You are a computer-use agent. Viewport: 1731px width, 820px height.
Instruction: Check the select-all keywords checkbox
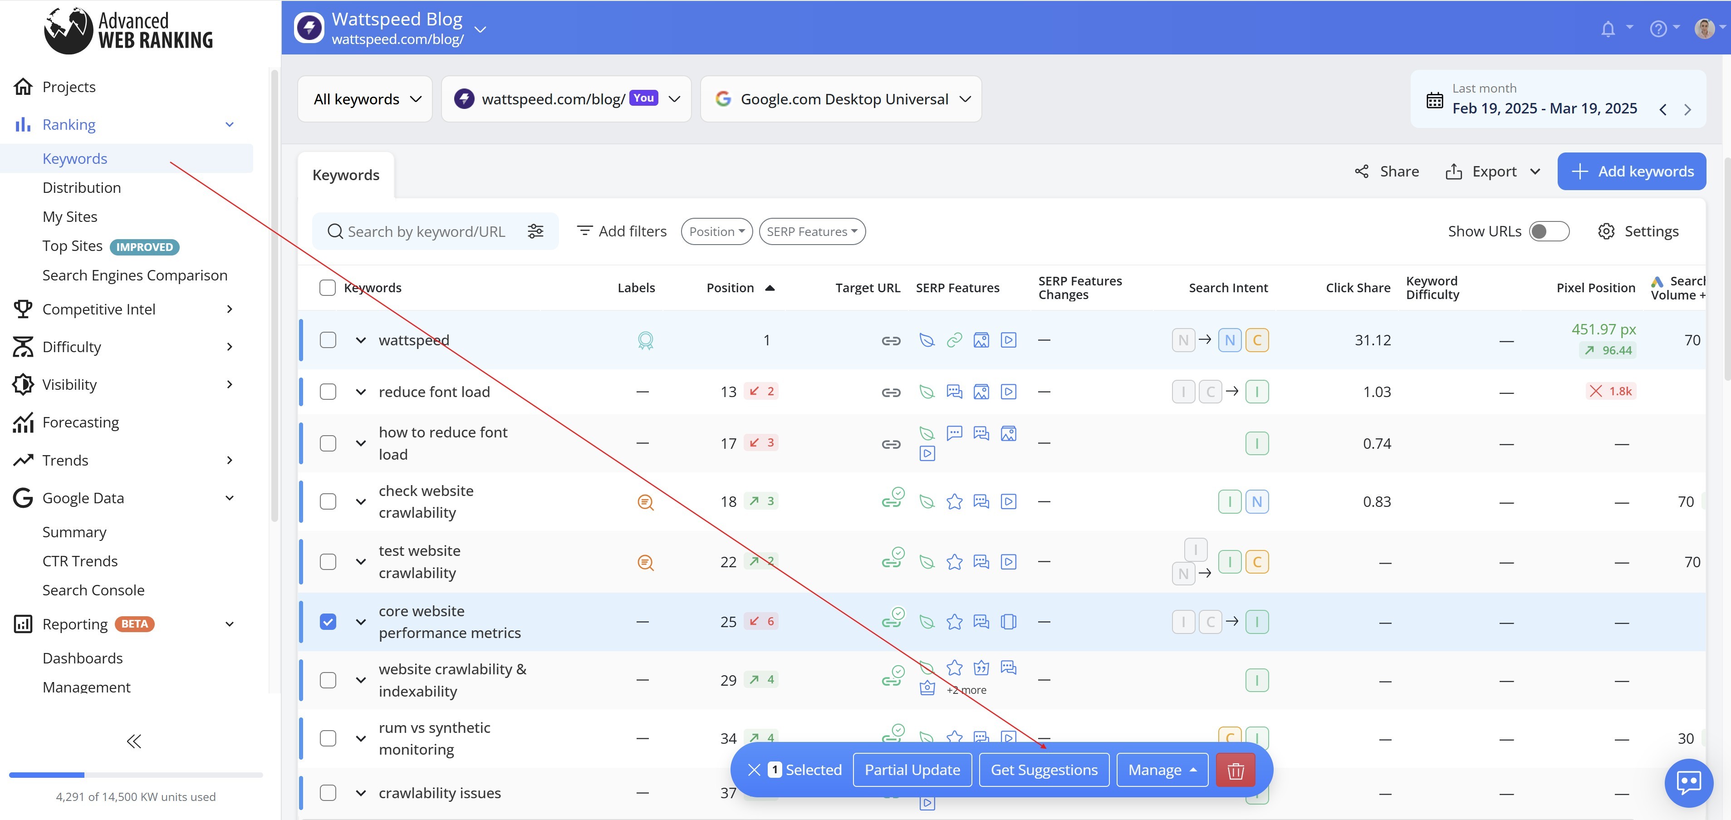click(327, 288)
